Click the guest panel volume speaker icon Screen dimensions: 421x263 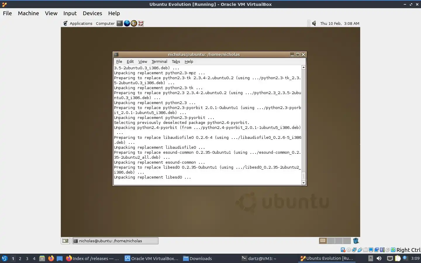314,23
